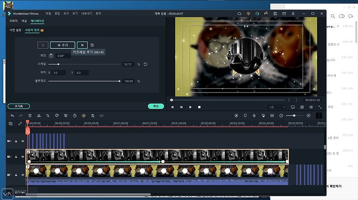Click the render preview icon
The image size is (358, 200).
(236, 116)
